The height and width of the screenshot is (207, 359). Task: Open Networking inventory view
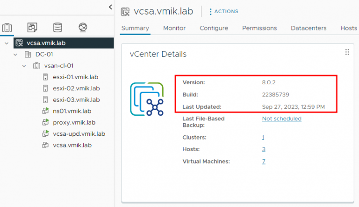tap(83, 27)
